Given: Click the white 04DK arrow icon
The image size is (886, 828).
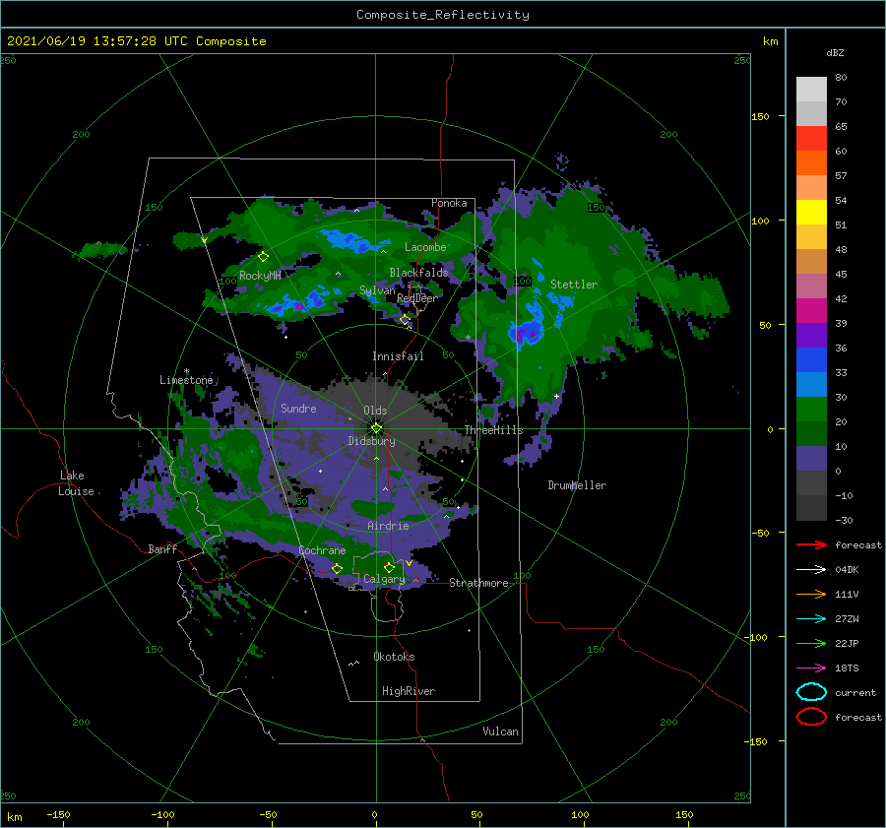Looking at the screenshot, I should click(811, 569).
